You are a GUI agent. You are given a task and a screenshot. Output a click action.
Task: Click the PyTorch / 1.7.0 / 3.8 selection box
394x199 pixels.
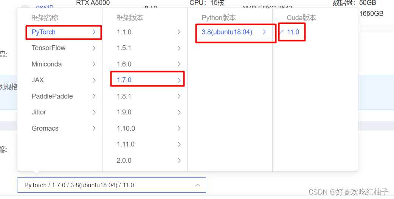click(112, 185)
